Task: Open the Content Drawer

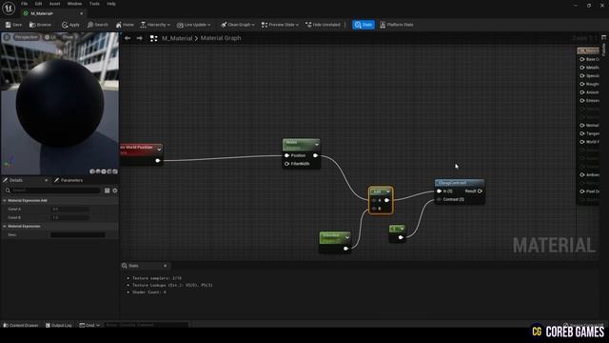Action: tap(21, 325)
